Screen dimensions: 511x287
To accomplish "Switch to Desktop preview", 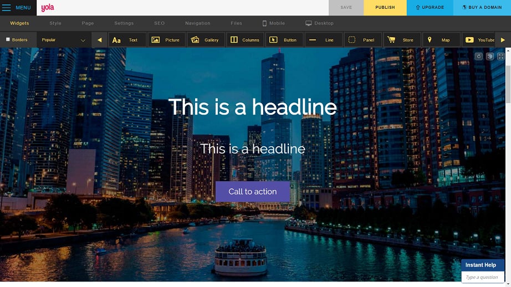I will [319, 23].
